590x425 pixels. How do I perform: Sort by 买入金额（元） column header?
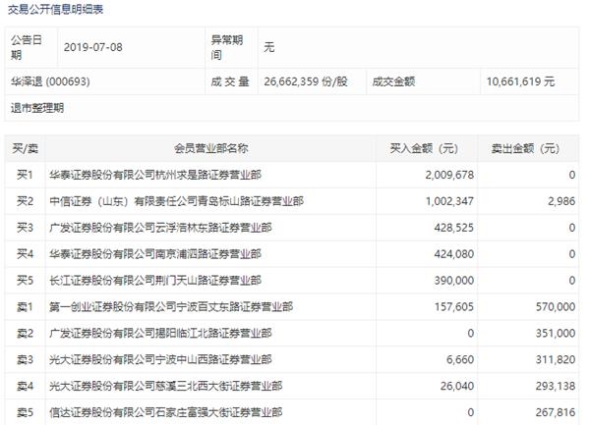click(x=419, y=148)
